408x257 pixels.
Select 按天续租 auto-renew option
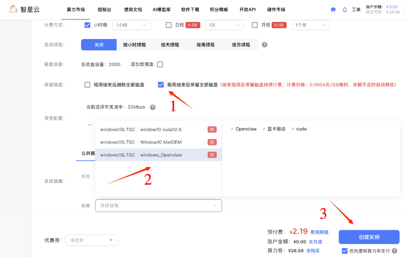(170, 45)
